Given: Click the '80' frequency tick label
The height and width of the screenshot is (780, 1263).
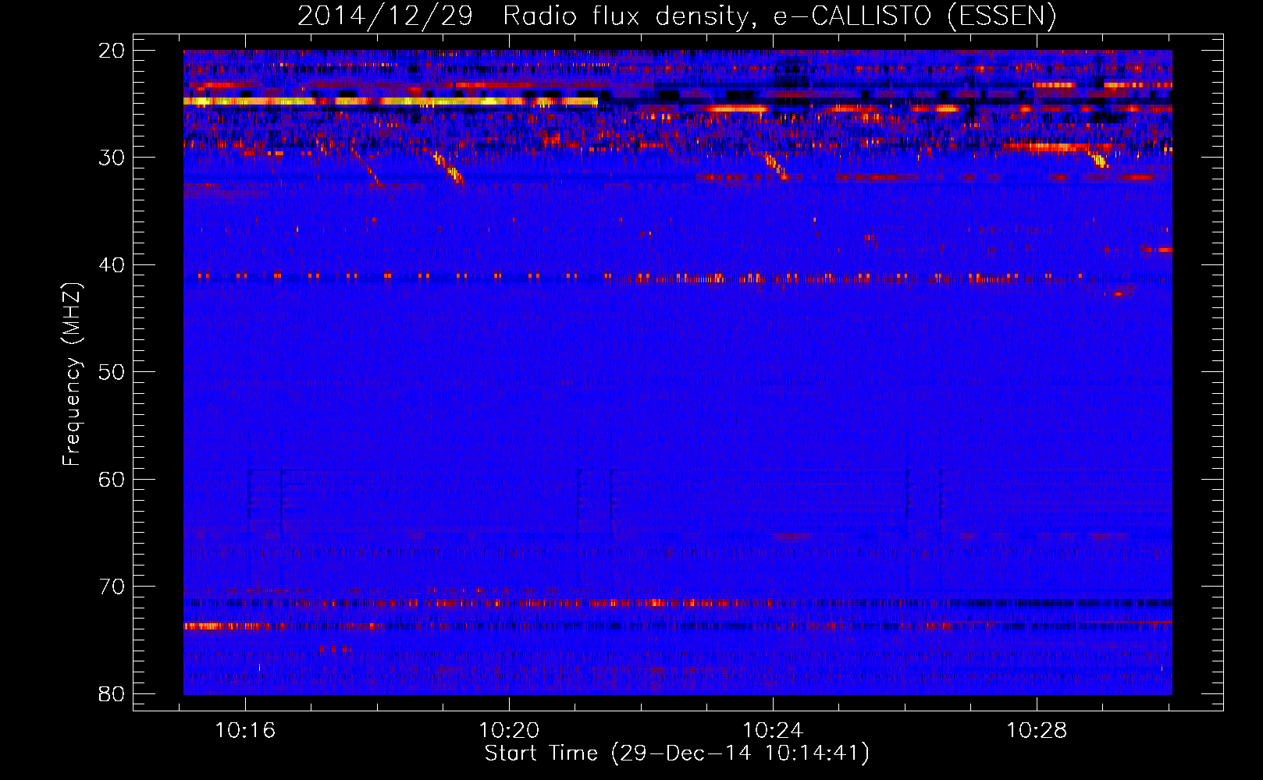Looking at the screenshot, I should 112,693.
